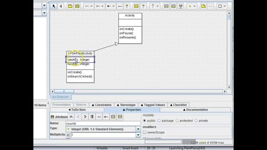Image resolution: width=267 pixels, height=150 pixels.
Task: Select the Realization arrow tool
Action: coord(144,6)
